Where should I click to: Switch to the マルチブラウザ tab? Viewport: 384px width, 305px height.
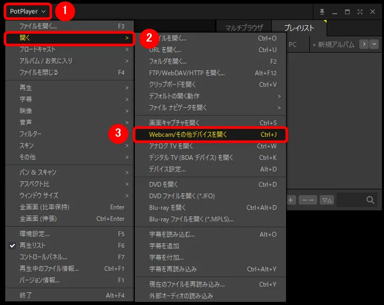[x=244, y=28]
